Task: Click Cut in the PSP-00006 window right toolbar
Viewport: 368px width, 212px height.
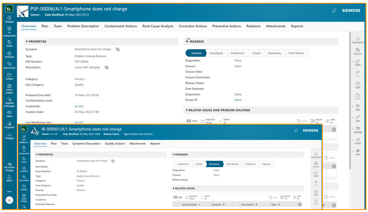Action: (x=357, y=74)
